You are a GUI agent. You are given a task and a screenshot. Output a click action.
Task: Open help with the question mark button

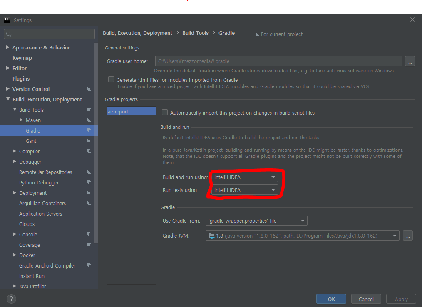(x=11, y=299)
